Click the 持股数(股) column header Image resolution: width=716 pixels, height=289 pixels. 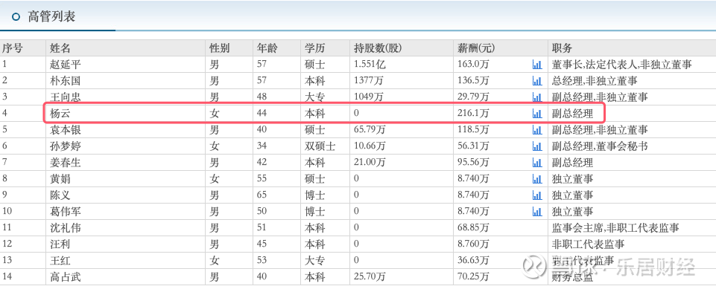378,48
